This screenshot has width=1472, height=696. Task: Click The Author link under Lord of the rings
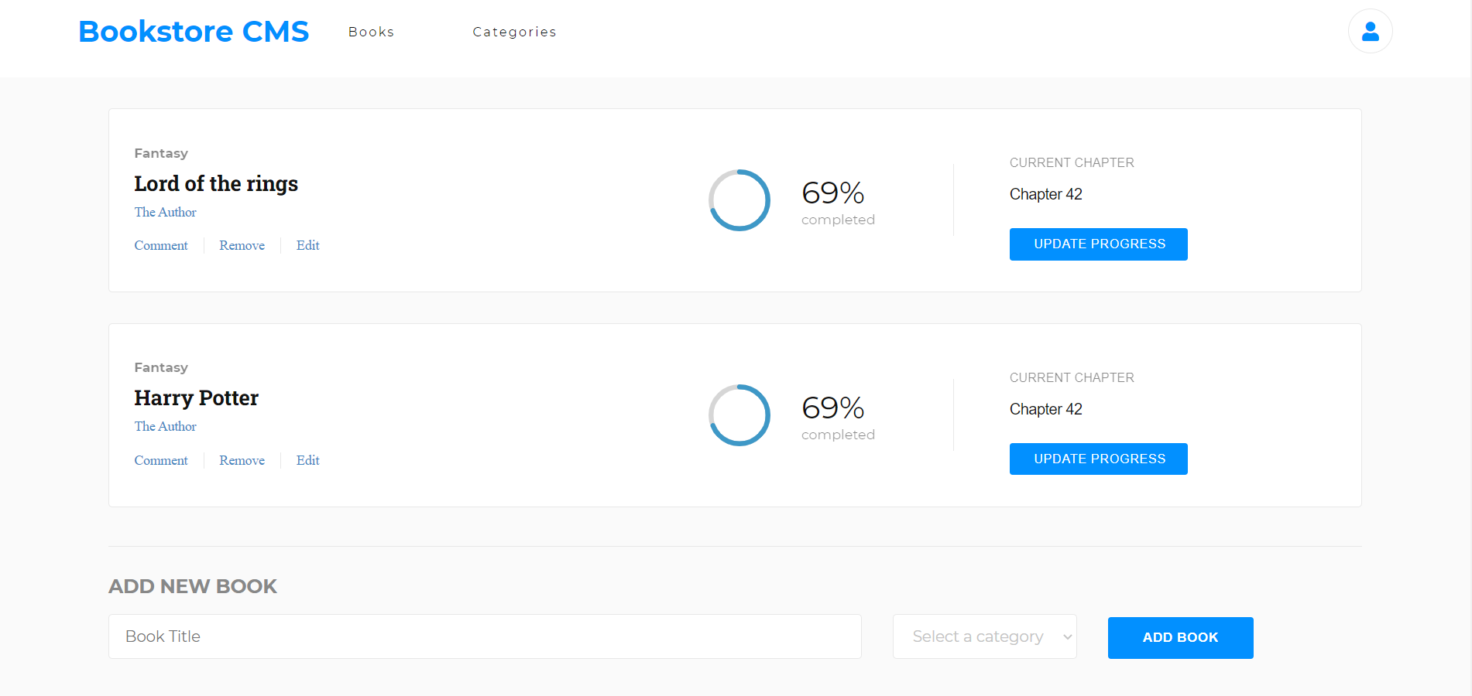click(165, 212)
